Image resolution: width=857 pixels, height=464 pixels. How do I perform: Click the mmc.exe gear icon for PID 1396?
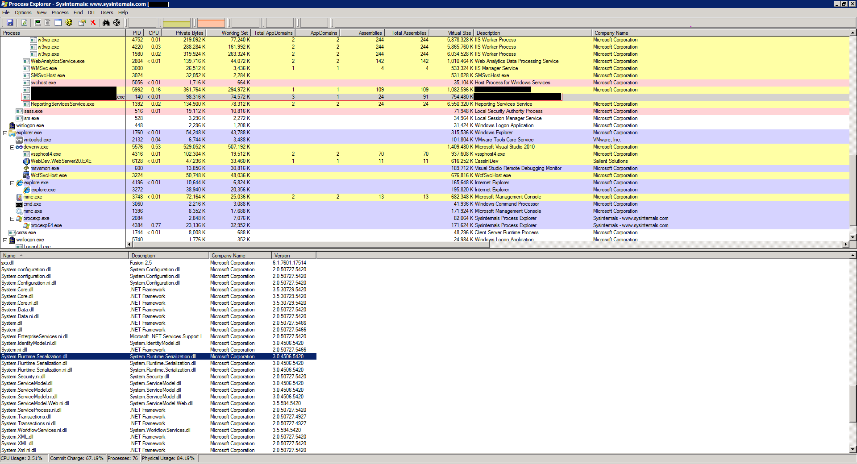tap(19, 211)
